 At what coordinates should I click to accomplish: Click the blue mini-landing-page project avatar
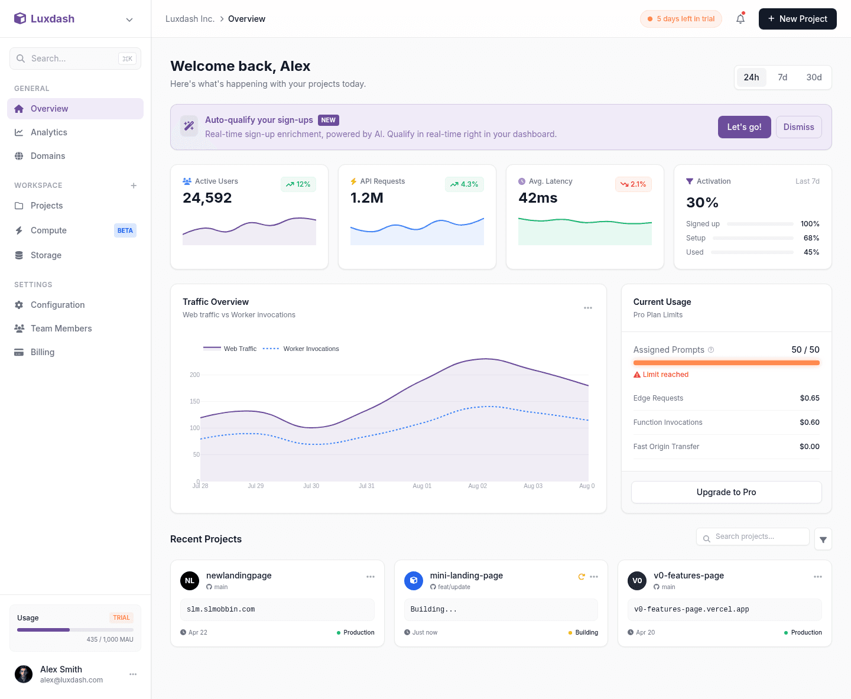point(414,581)
